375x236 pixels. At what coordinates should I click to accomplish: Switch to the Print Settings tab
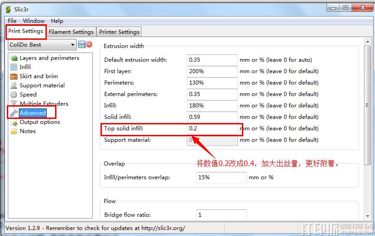(26, 31)
